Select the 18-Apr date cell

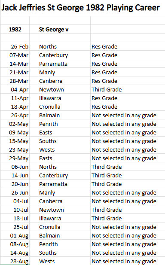pyautogui.click(x=15, y=107)
